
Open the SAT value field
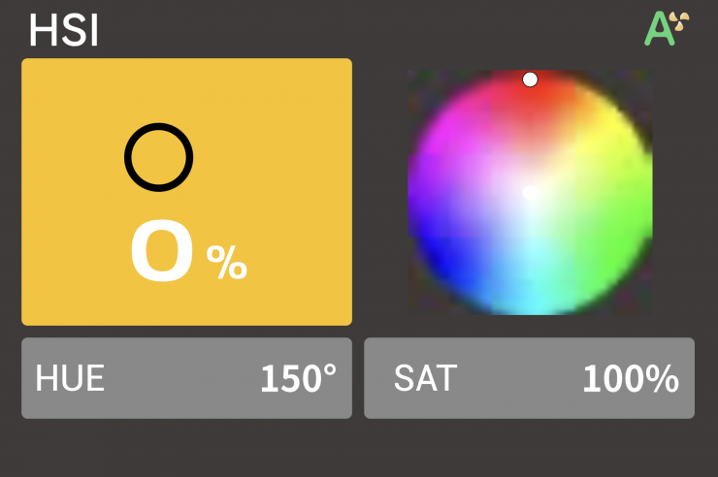tap(529, 378)
